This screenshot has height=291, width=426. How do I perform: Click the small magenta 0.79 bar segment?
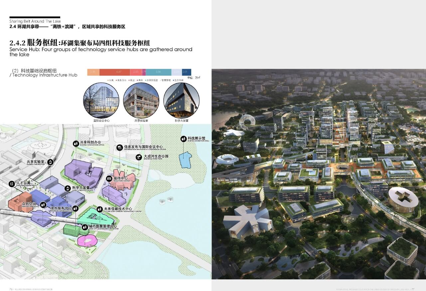click(144, 72)
